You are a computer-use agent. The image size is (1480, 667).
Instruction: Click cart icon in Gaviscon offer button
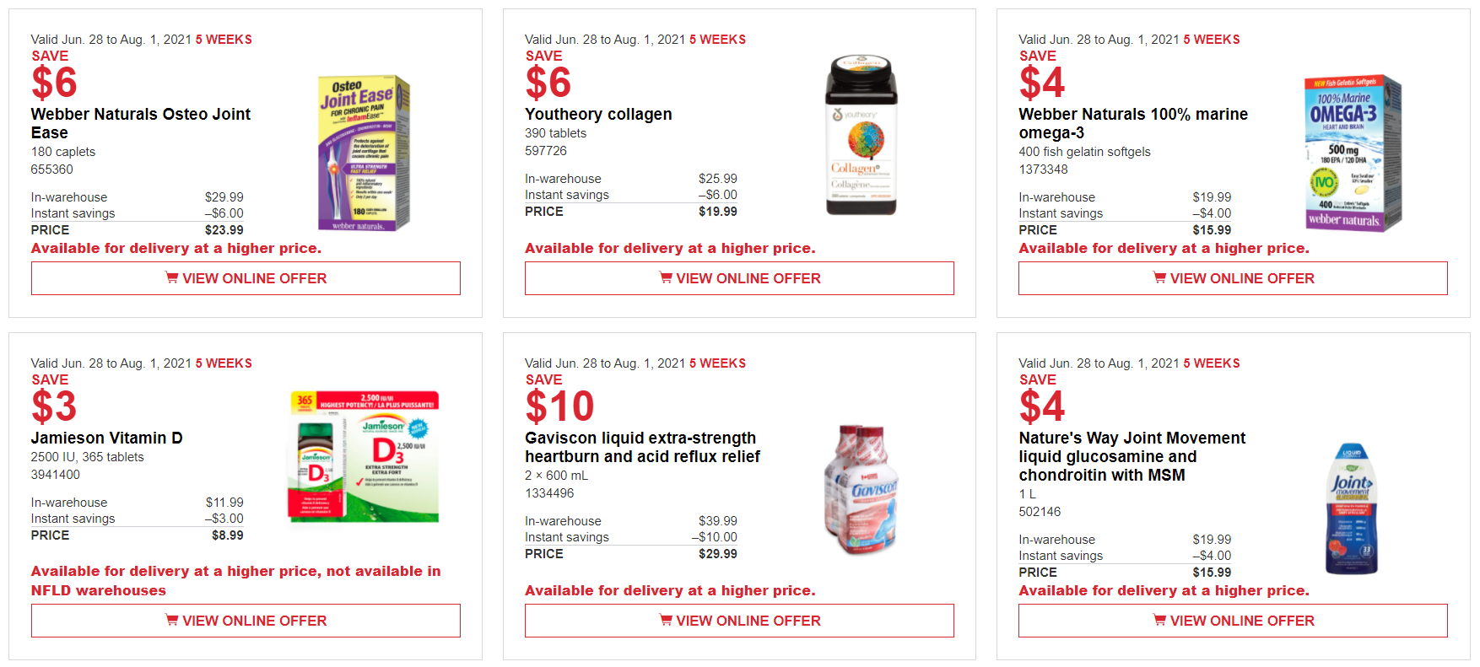666,620
